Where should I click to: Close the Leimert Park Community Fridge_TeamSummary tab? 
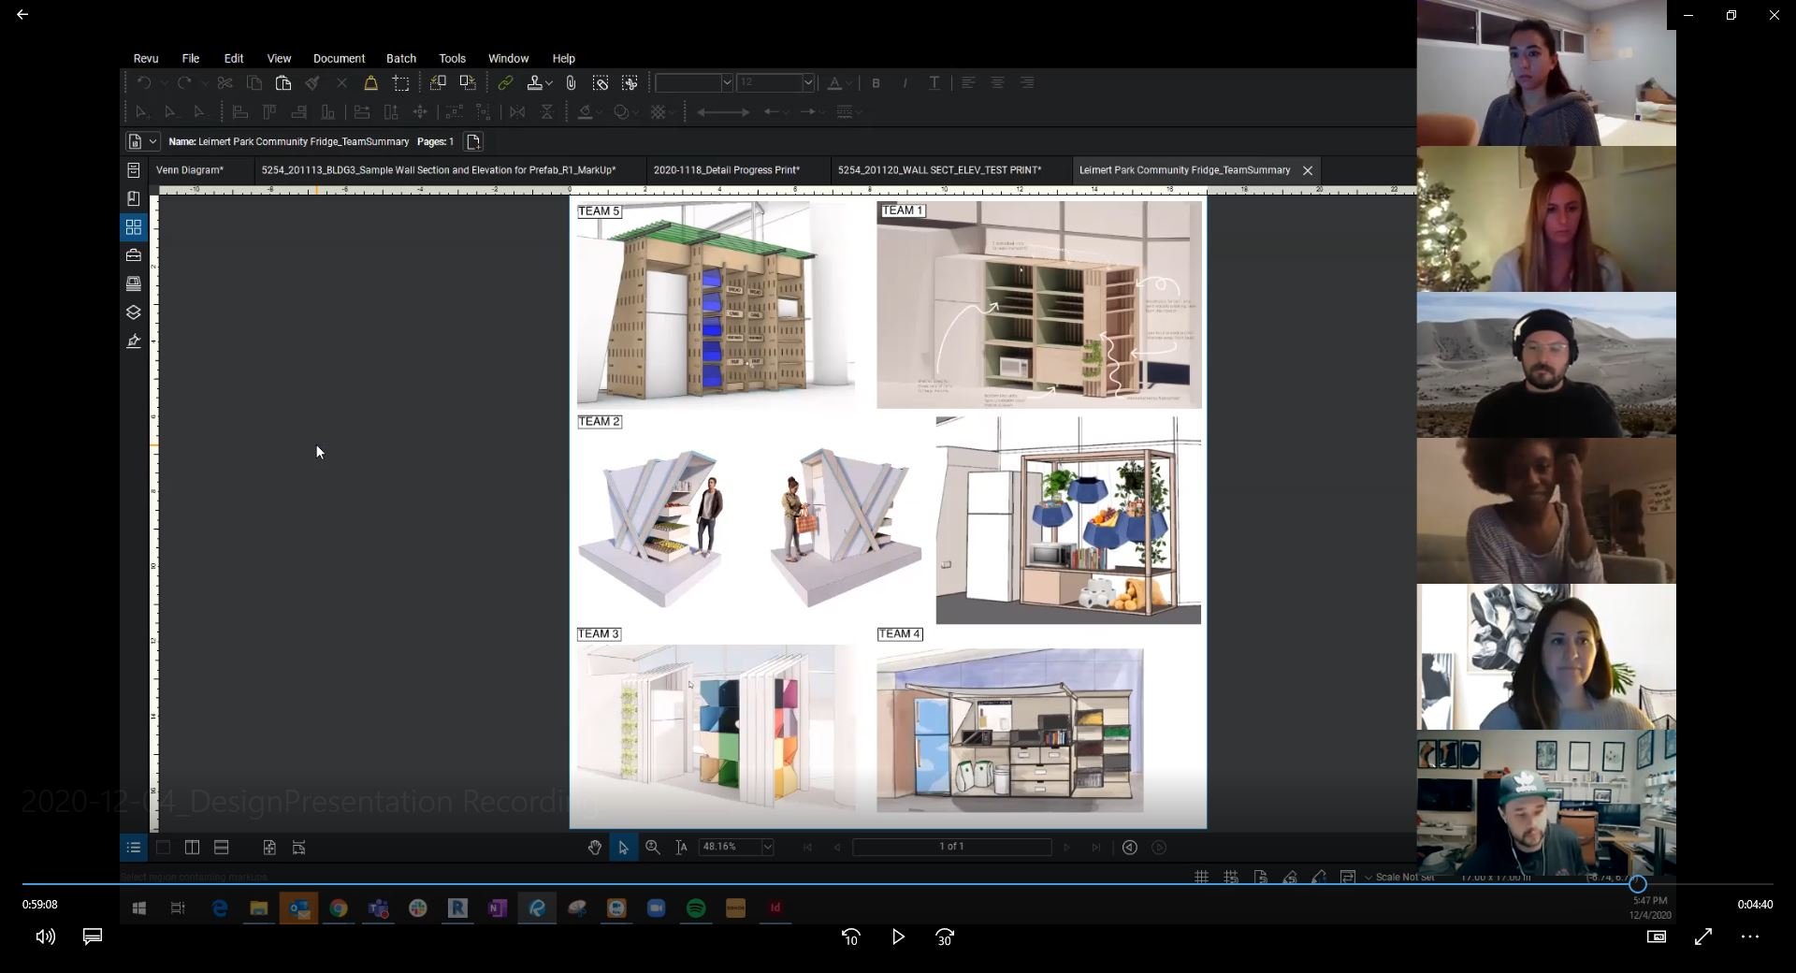tap(1308, 170)
